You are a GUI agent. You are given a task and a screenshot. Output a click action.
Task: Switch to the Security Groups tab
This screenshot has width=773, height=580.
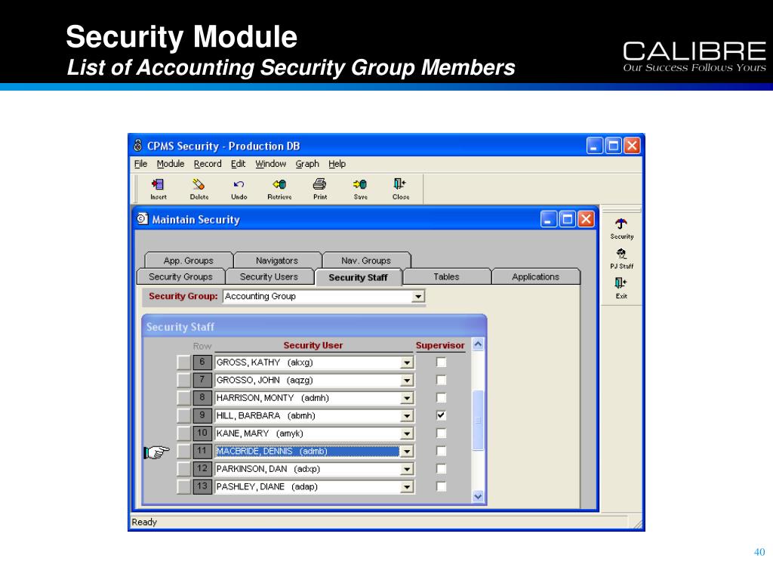click(x=180, y=276)
